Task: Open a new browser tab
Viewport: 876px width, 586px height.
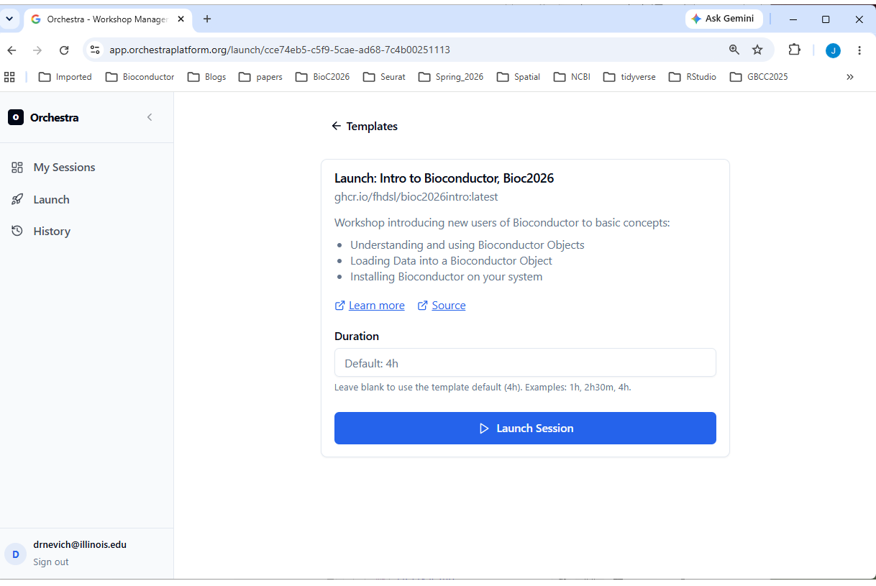Action: [x=207, y=19]
